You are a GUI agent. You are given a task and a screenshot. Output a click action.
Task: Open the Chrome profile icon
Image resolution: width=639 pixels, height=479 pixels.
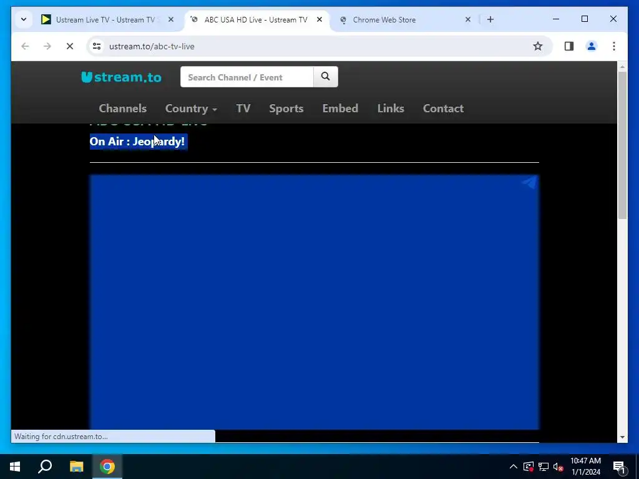point(592,46)
